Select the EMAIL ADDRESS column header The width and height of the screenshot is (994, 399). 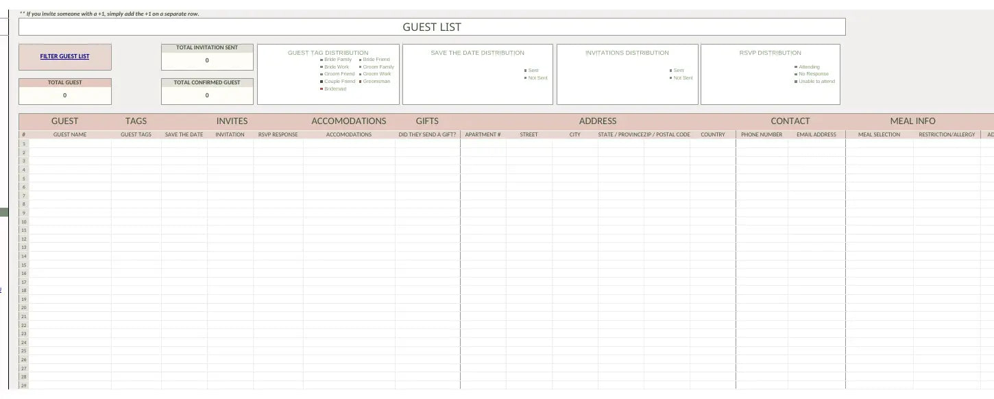pyautogui.click(x=816, y=135)
